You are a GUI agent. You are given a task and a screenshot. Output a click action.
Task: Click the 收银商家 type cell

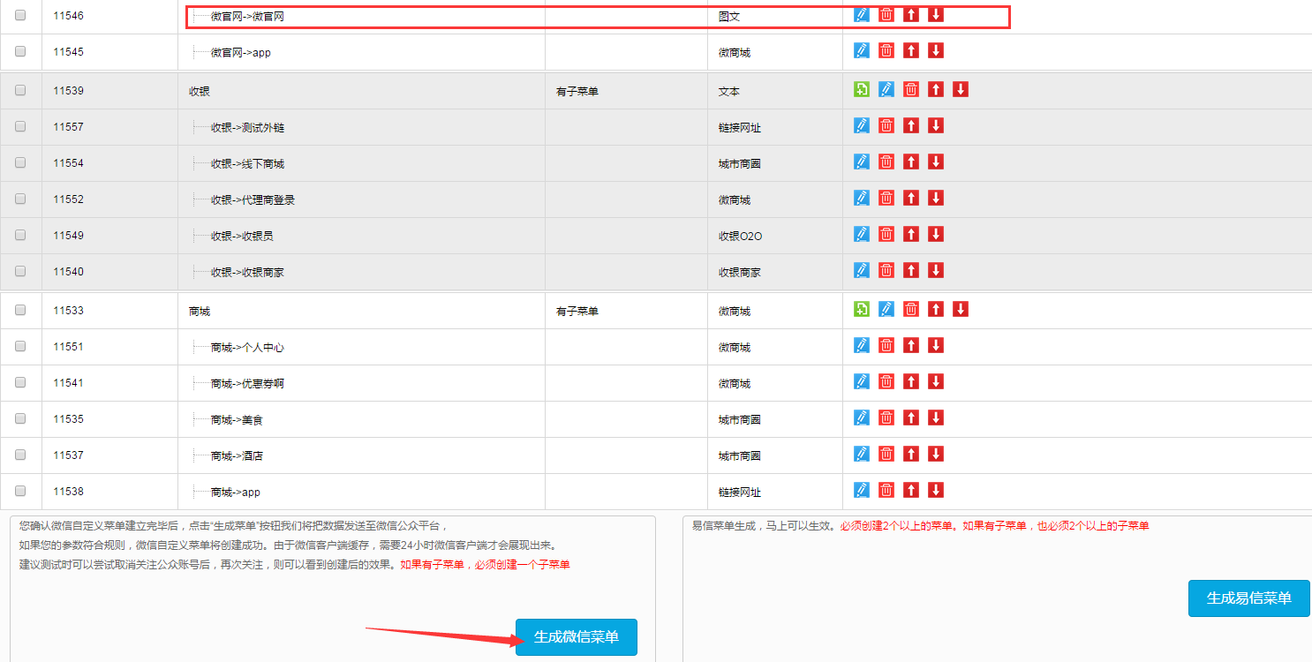740,273
